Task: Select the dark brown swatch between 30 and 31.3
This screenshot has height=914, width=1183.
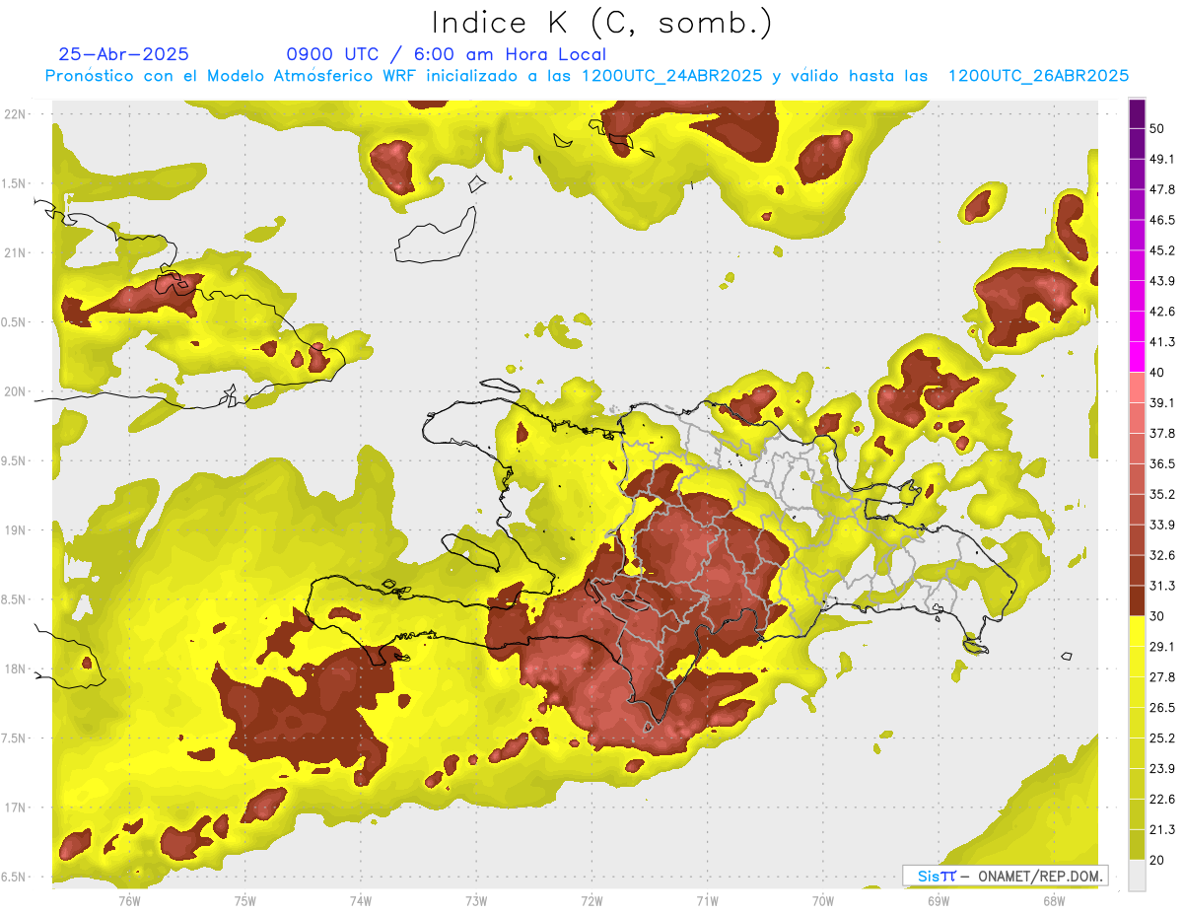Action: click(1138, 600)
